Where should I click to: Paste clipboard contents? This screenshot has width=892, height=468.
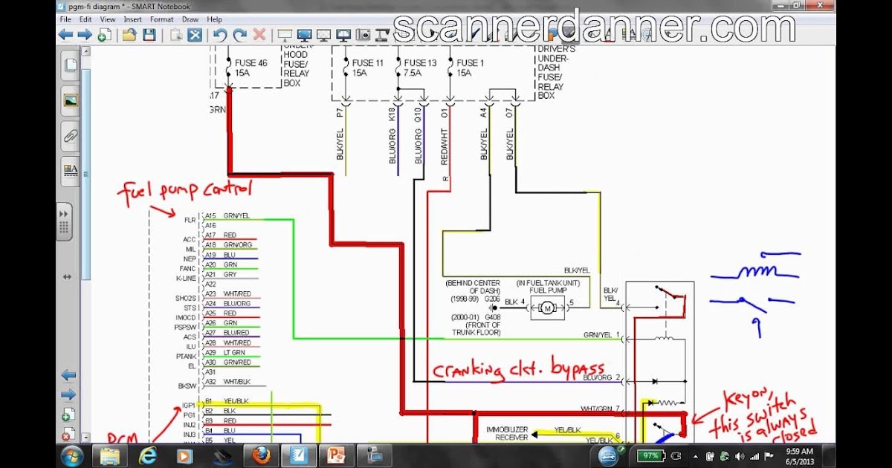pyautogui.click(x=176, y=35)
